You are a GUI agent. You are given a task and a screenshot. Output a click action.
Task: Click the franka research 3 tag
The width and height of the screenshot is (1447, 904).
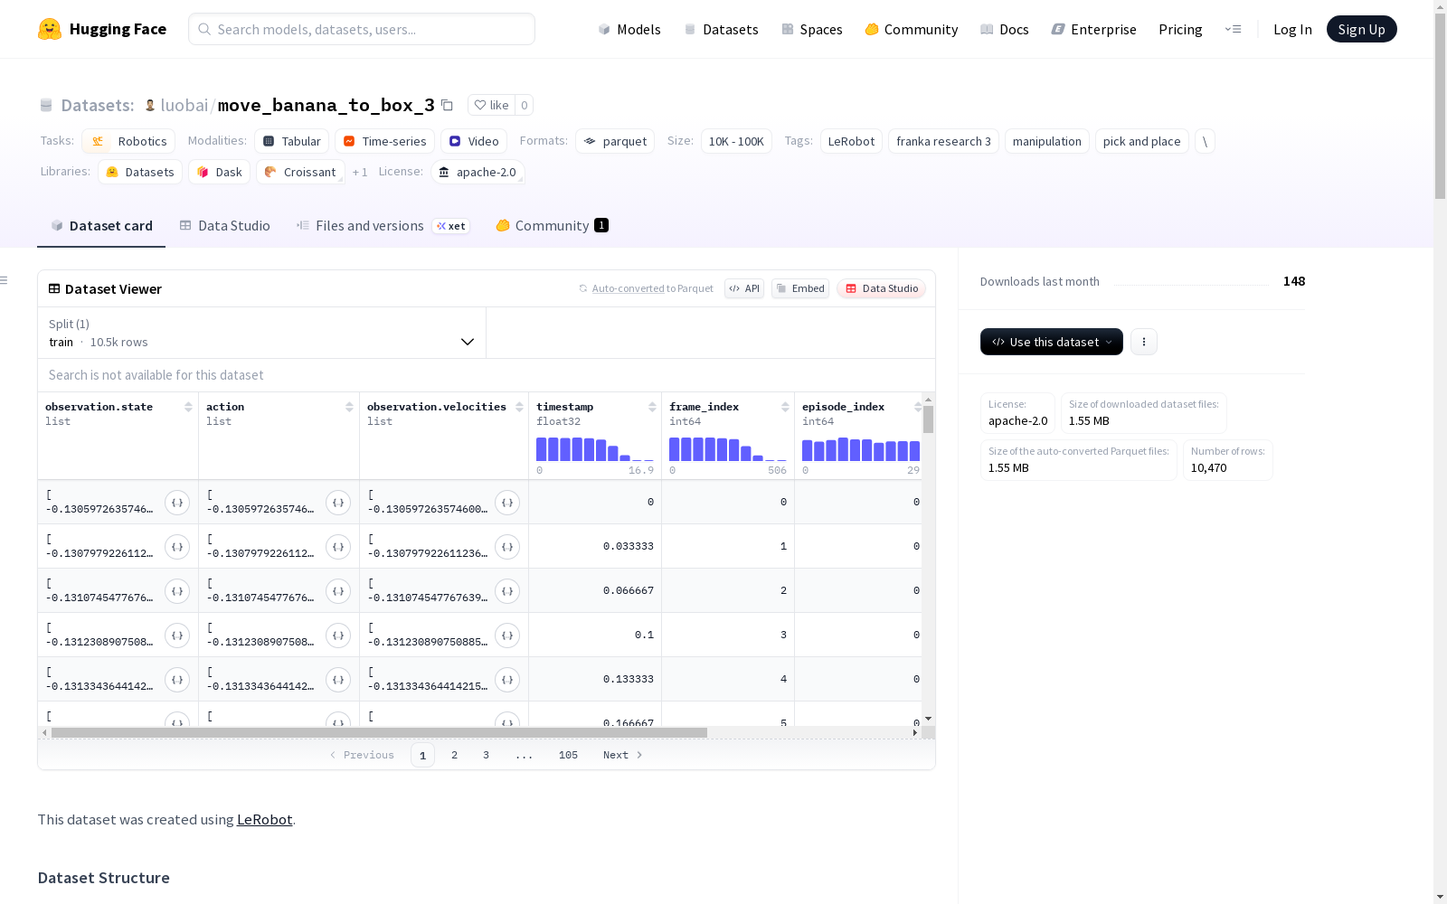pos(943,141)
